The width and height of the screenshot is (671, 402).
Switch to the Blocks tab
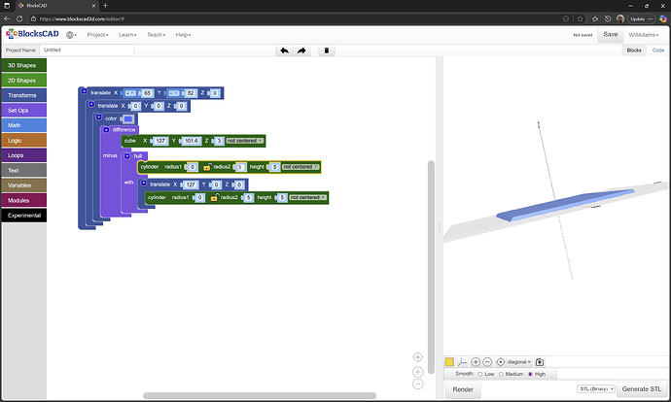634,50
